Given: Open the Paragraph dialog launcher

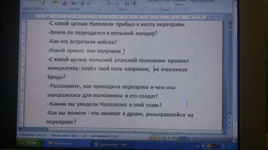Looking at the screenshot, I should click(x=143, y=9).
